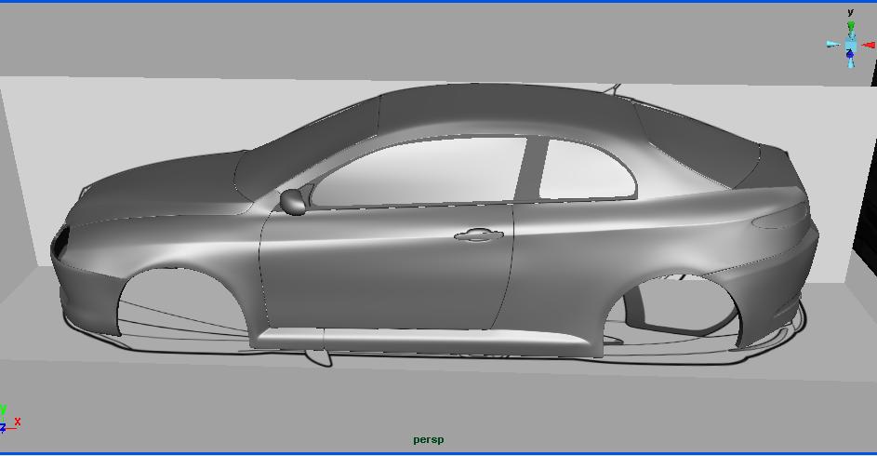Click the green Y-axis cone on the view gizmo
Screen dimensions: 877x456
click(x=851, y=27)
